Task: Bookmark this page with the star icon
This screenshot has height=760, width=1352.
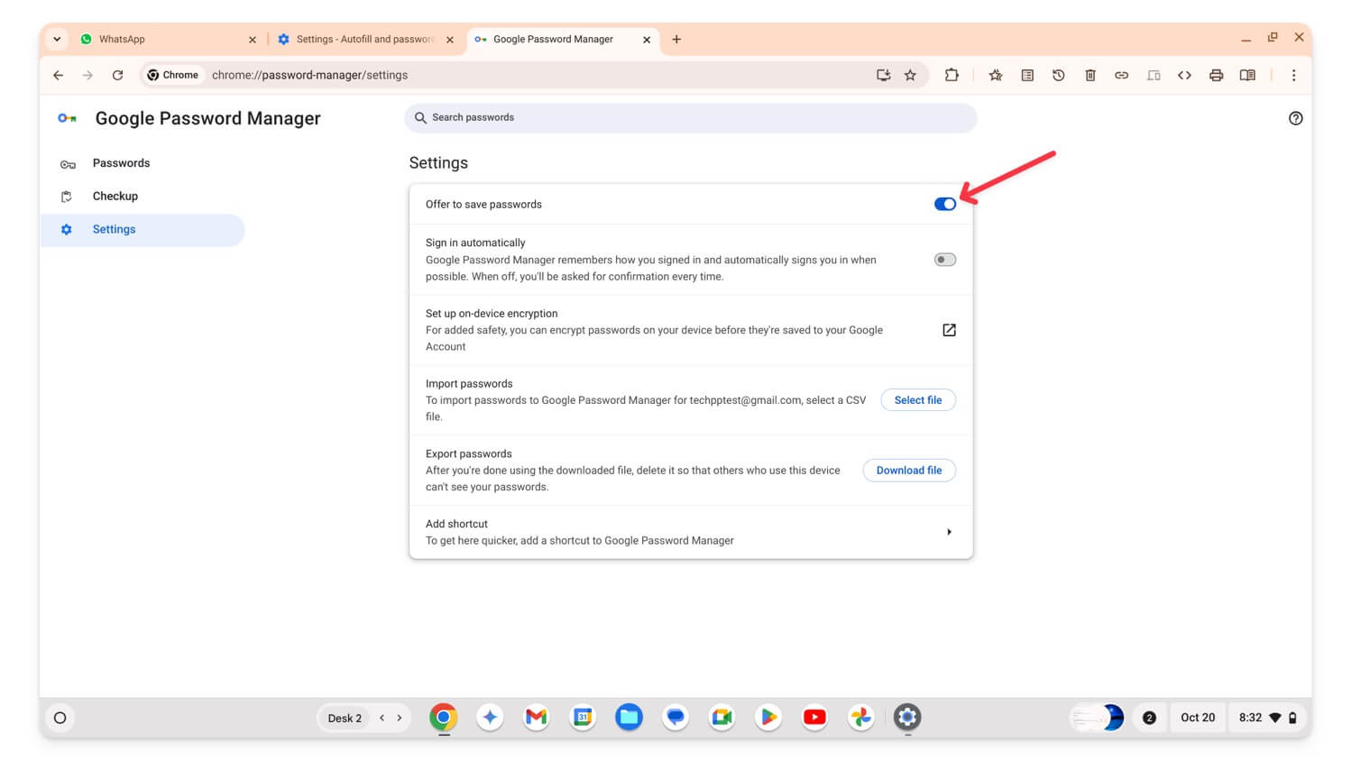Action: click(x=911, y=75)
